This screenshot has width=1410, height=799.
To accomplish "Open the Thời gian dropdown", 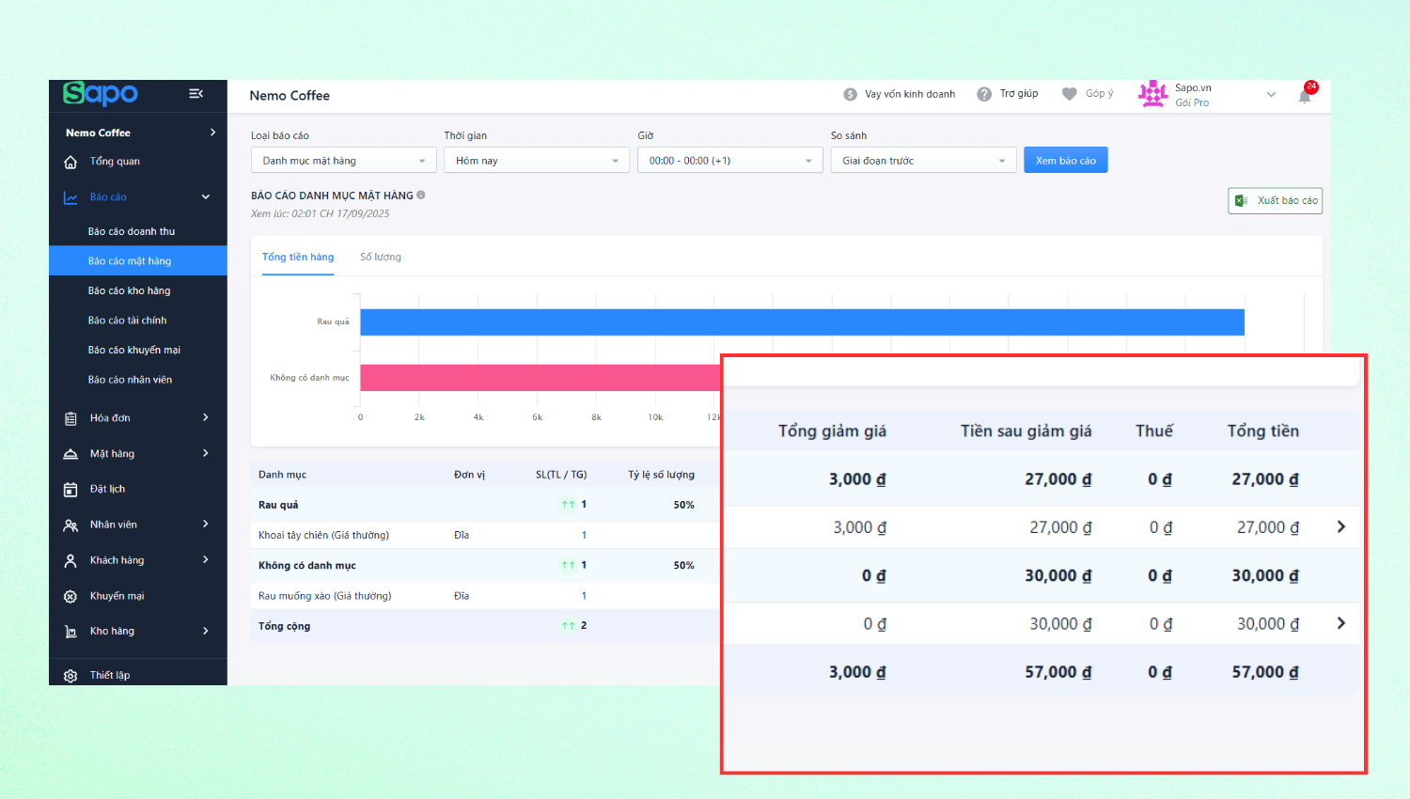I will tap(536, 161).
